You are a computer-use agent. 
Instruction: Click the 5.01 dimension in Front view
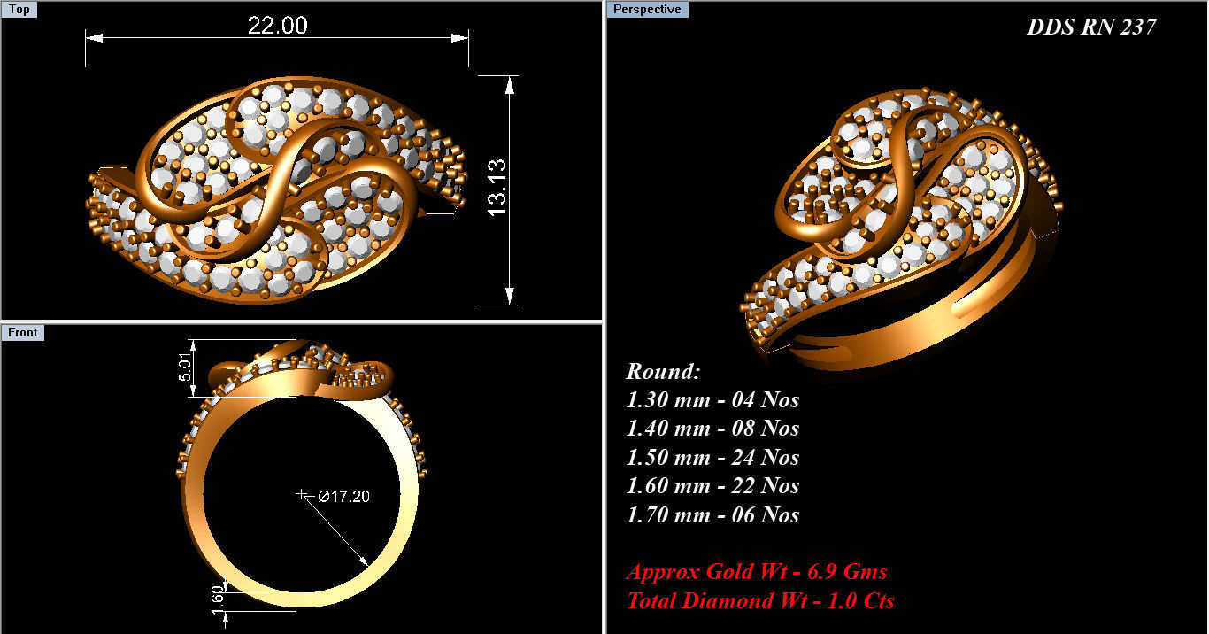point(186,366)
